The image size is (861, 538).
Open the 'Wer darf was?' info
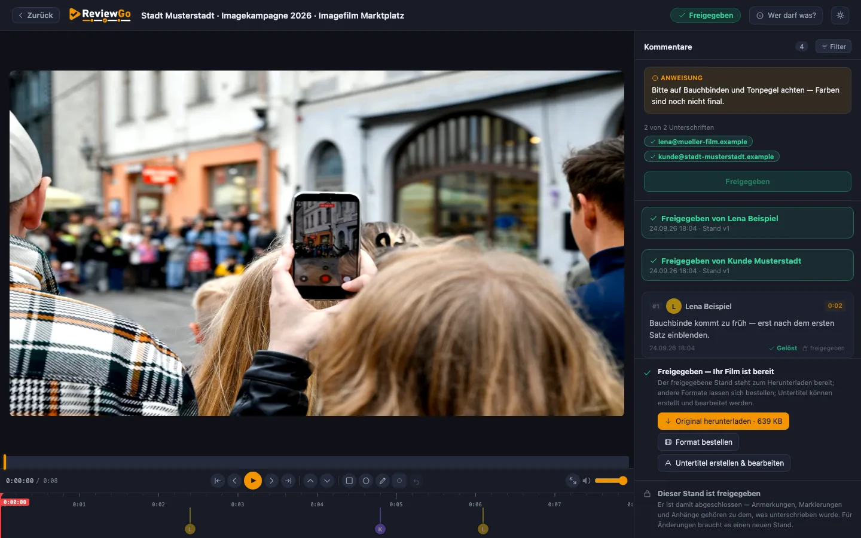click(786, 16)
